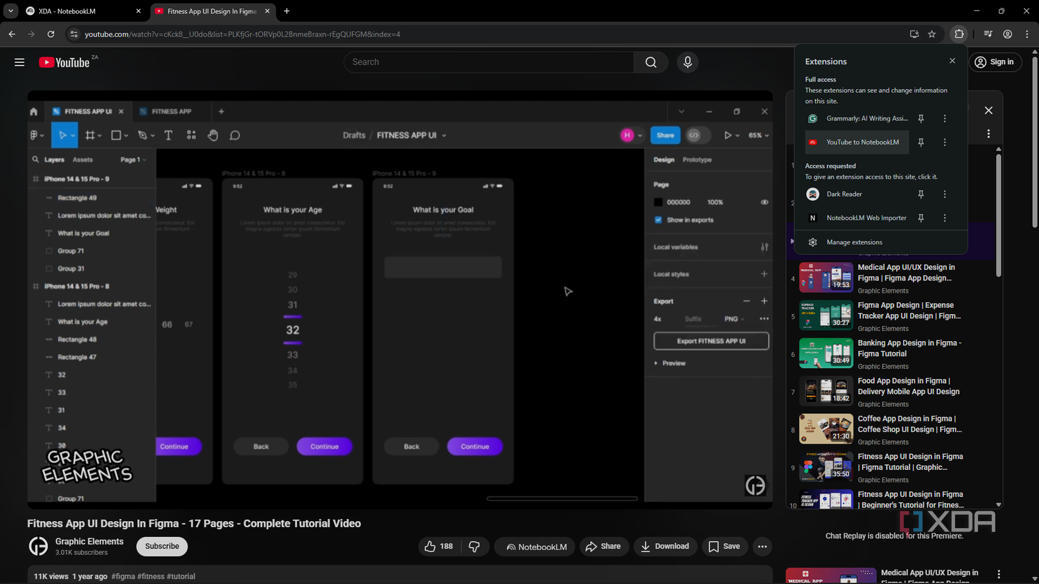Open the YouTube guide hamburger menu
The height and width of the screenshot is (584, 1039).
pos(19,62)
